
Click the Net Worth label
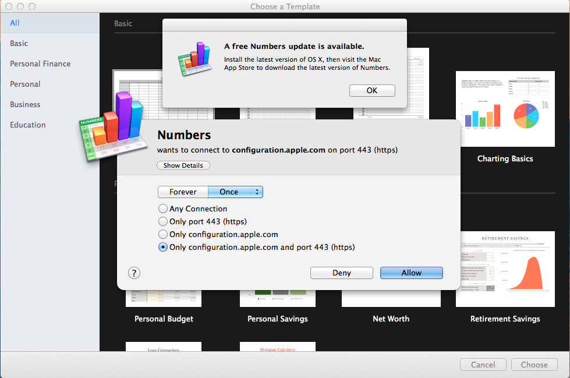point(391,319)
